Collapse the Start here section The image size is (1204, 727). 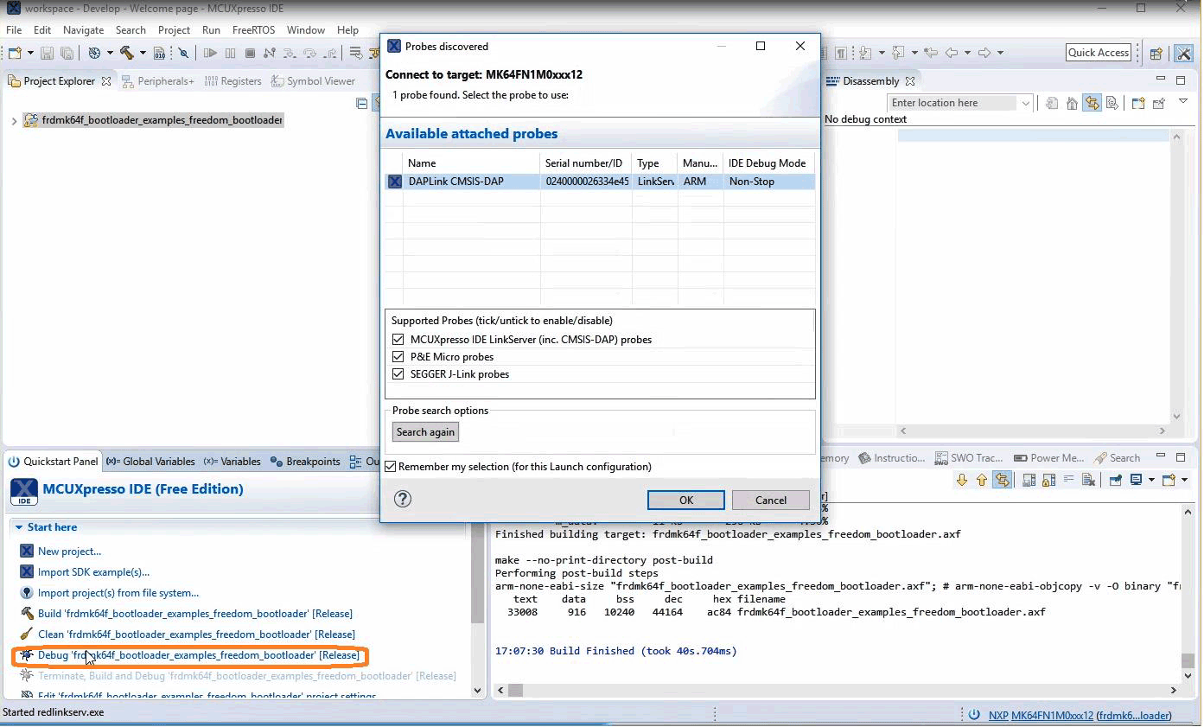coord(19,527)
